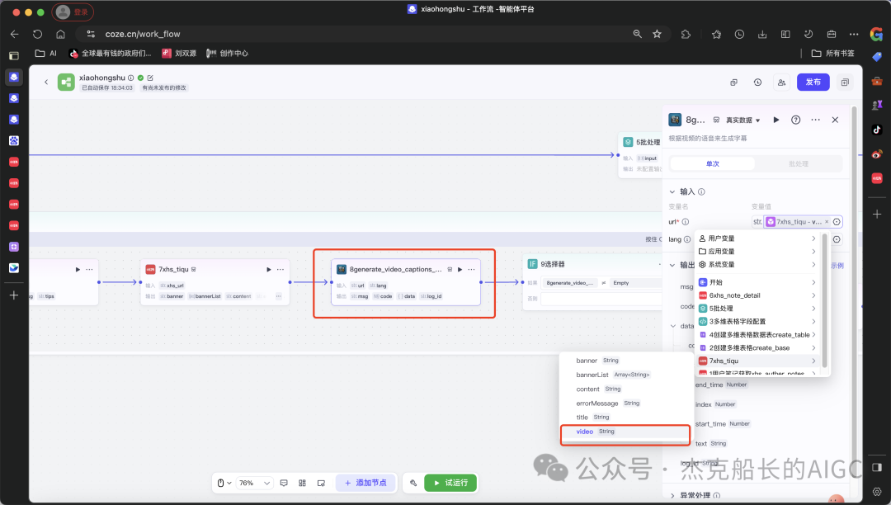The image size is (891, 505).
Task: Show info tooltip for lang parameter
Action: 687,239
